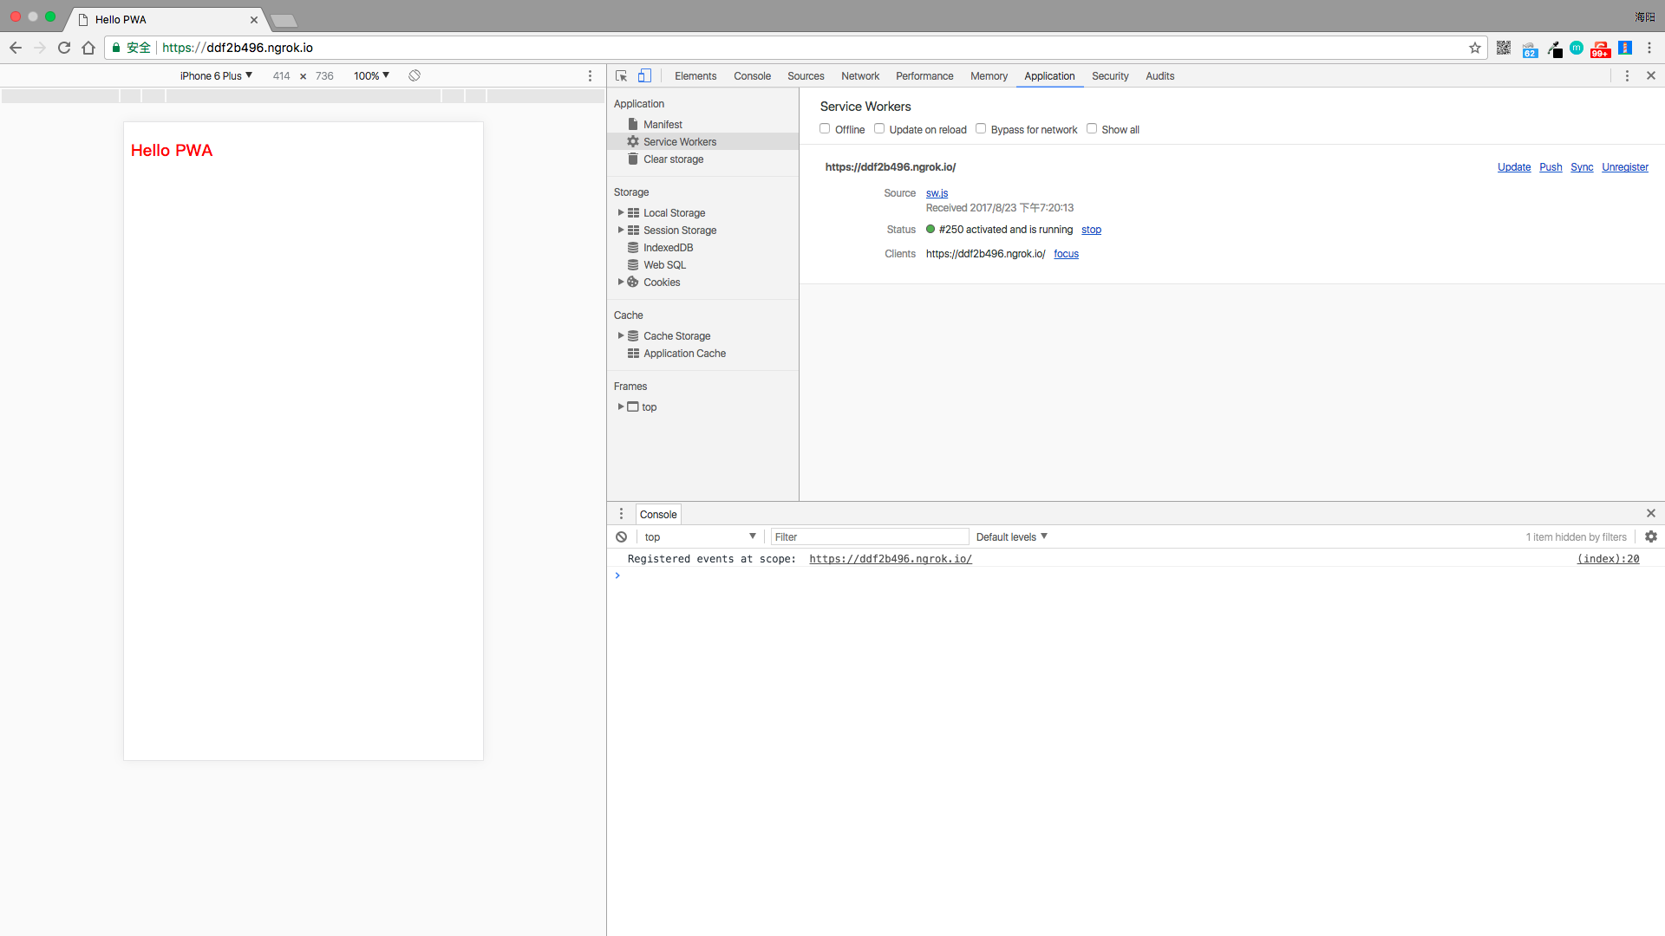Expand Session Storage tree node
This screenshot has height=936, width=1665.
620,230
